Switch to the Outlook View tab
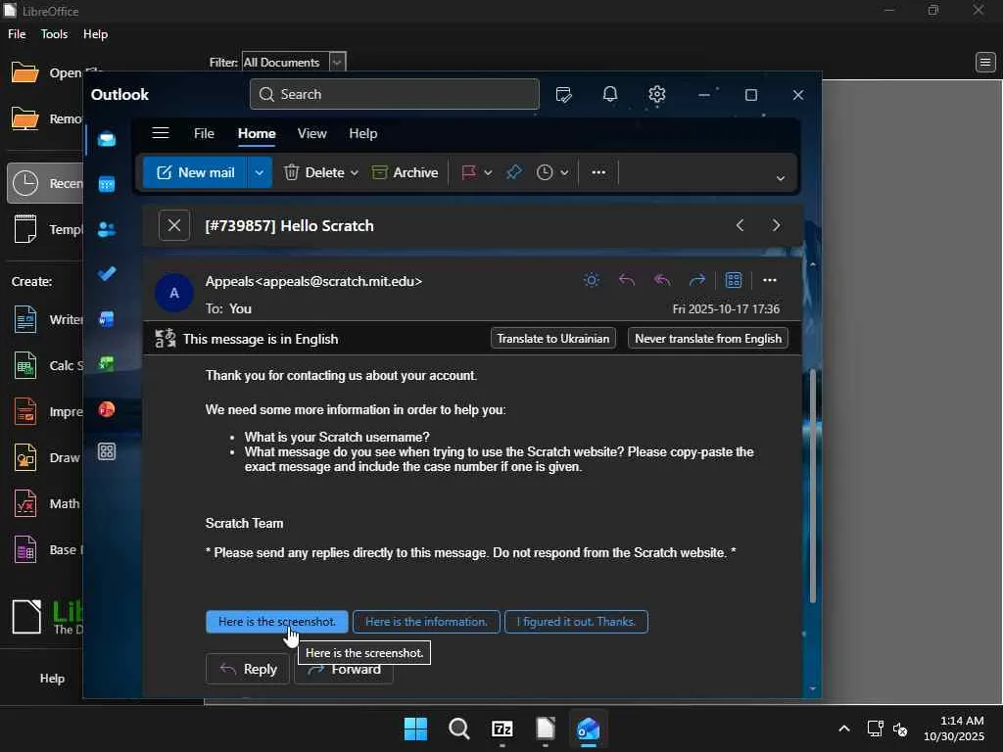This screenshot has height=752, width=1003. (312, 133)
